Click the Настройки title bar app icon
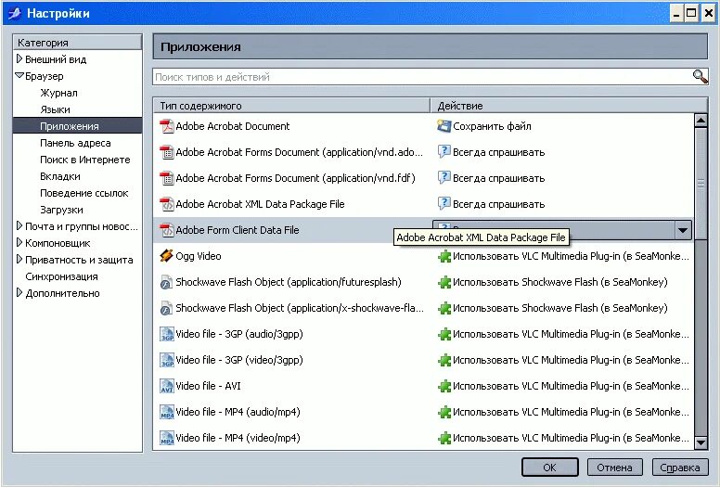The height and width of the screenshot is (487, 720). (x=15, y=13)
